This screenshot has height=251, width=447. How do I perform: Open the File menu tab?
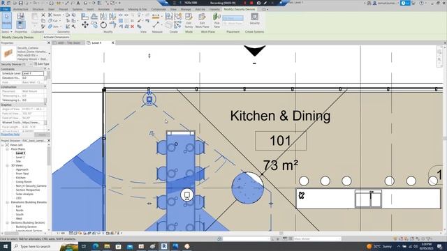tap(5, 9)
